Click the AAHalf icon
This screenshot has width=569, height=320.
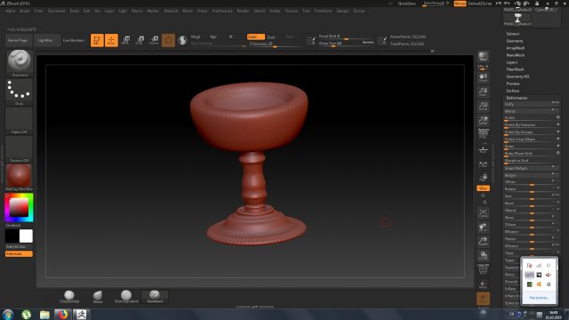483,121
